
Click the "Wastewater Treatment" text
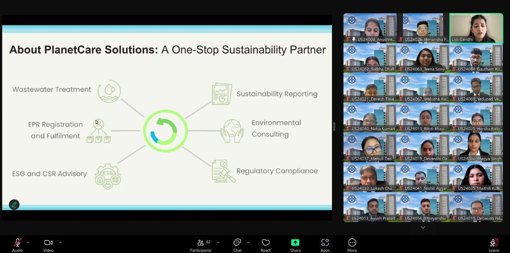pyautogui.click(x=52, y=90)
